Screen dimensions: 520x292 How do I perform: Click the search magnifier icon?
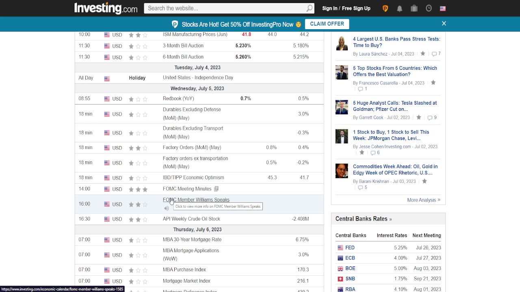pos(310,8)
